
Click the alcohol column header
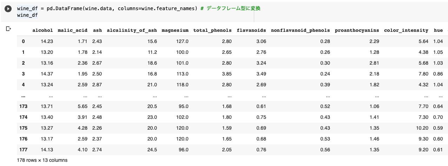point(42,30)
